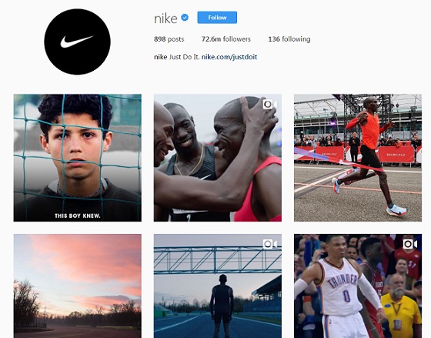Open the hugging runners video post

(x=217, y=158)
